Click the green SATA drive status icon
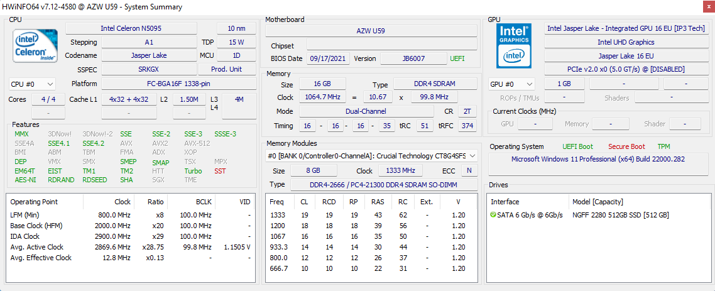Screen dimensions: 715x291 [493, 215]
